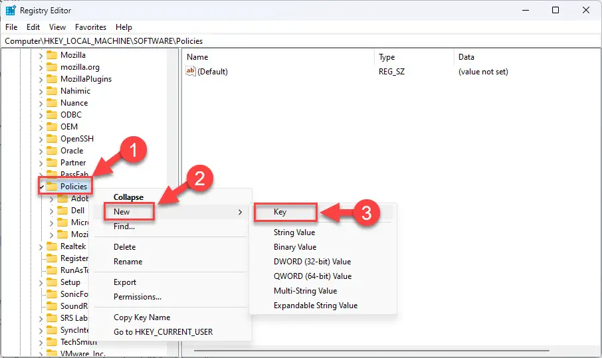Select String Value in the submenu

click(323, 232)
